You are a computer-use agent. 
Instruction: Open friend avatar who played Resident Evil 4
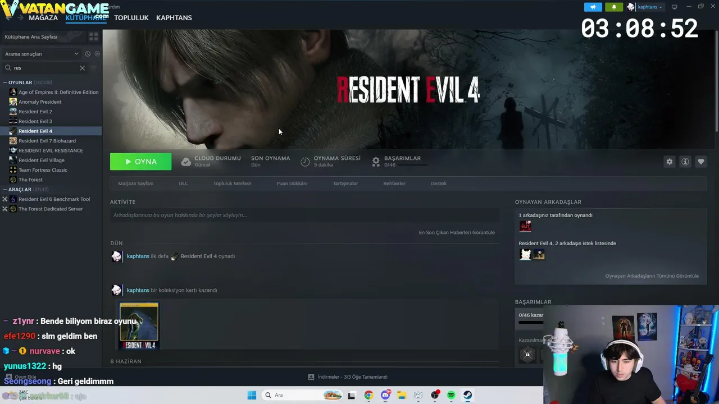point(525,226)
